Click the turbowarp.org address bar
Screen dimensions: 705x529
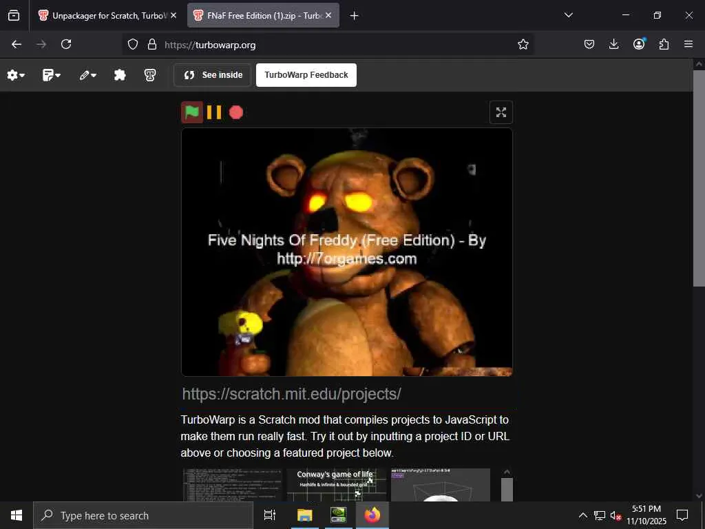click(328, 45)
